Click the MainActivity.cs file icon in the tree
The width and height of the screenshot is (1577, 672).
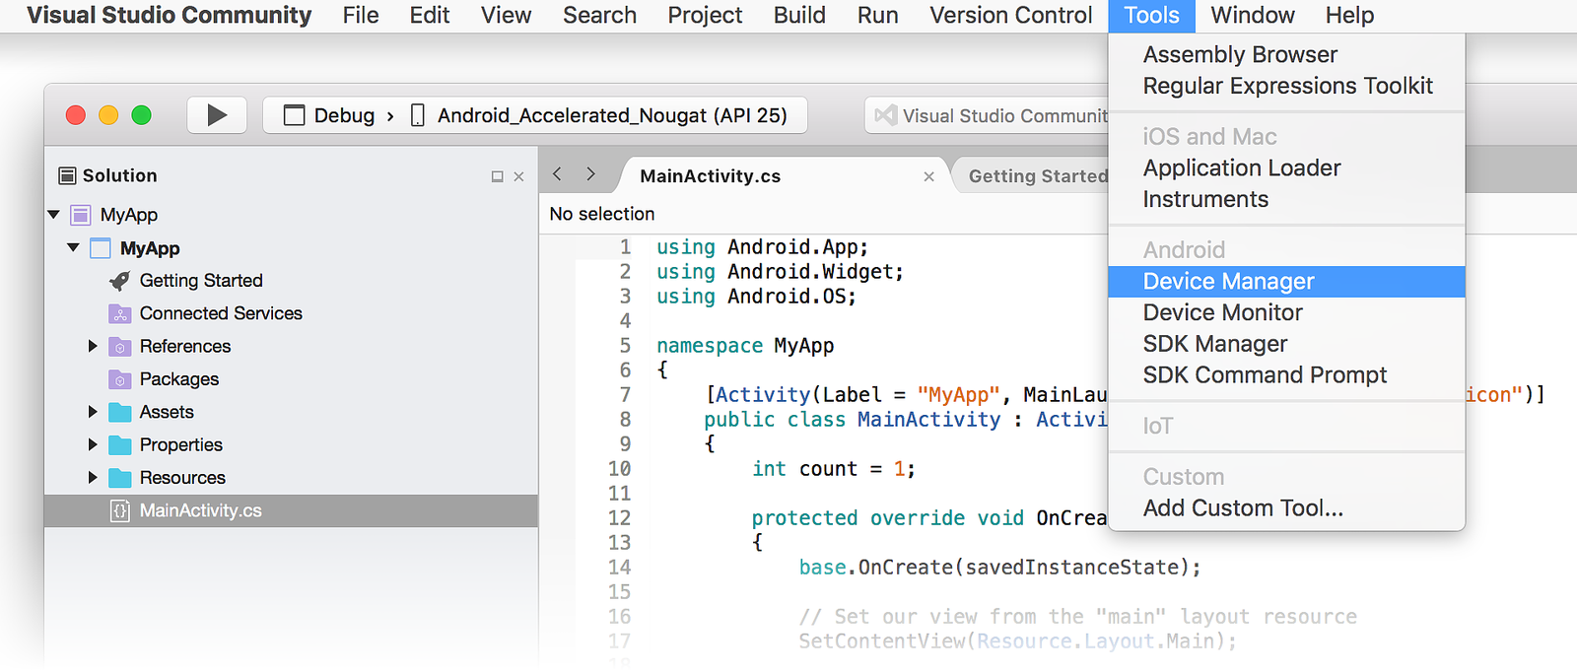[119, 510]
